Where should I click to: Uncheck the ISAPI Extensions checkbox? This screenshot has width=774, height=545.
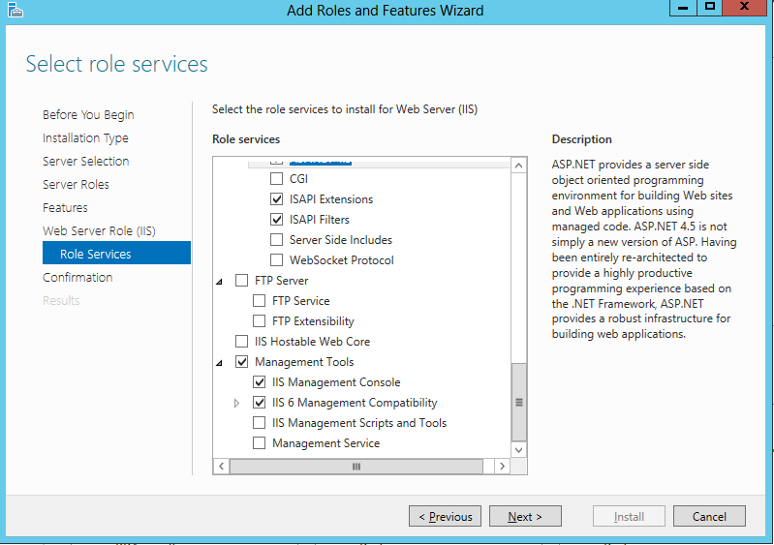276,198
